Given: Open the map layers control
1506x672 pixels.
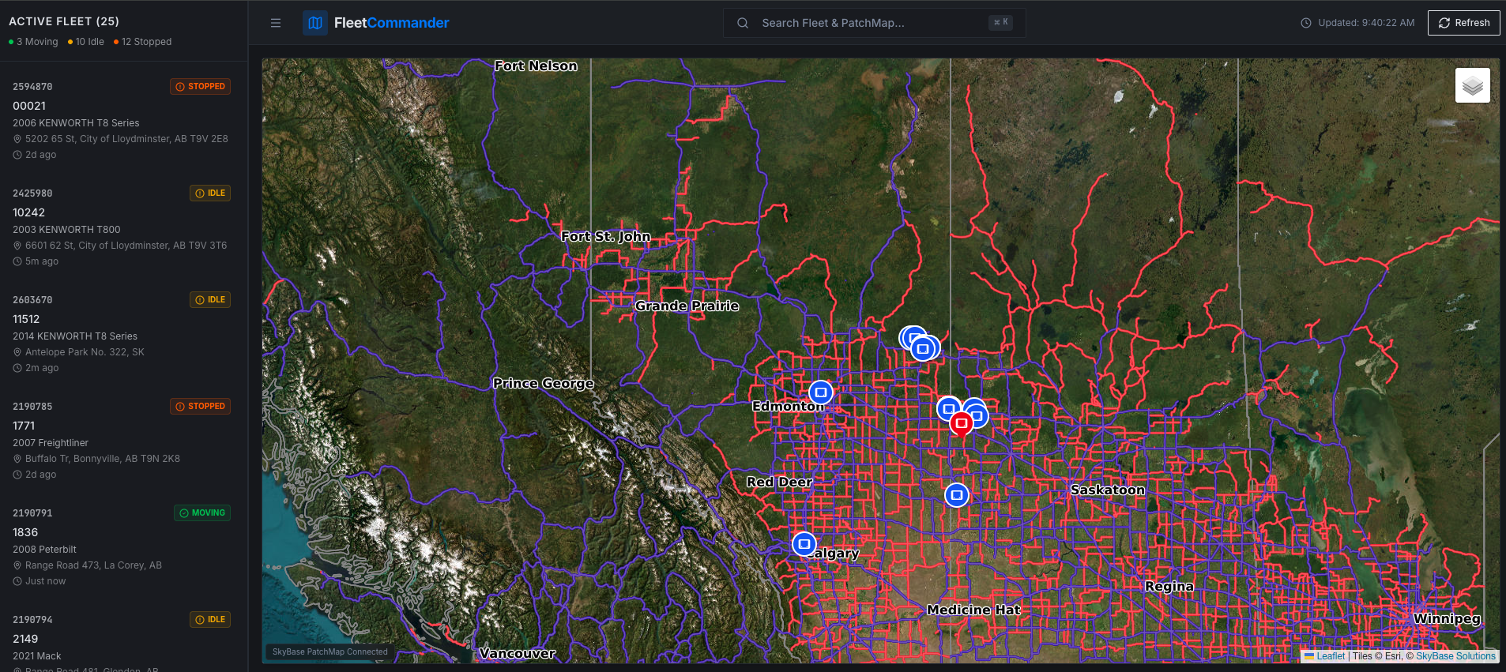Looking at the screenshot, I should (x=1472, y=85).
